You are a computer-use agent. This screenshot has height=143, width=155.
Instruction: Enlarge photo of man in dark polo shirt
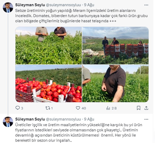click(x=115, y=84)
